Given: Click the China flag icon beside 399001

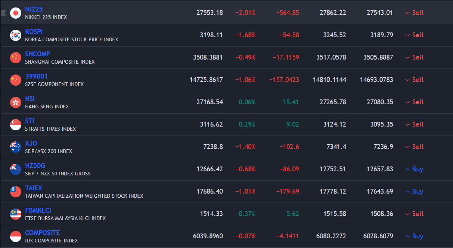Looking at the screenshot, I should (16, 80).
